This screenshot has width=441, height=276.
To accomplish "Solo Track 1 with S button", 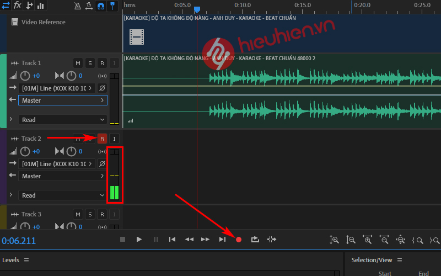I will (x=90, y=63).
